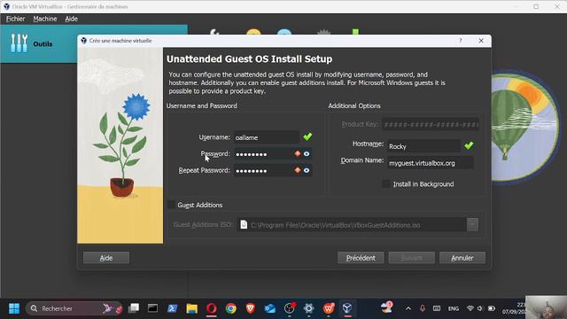Open the Opera browser taskbar icon

[x=211, y=308]
